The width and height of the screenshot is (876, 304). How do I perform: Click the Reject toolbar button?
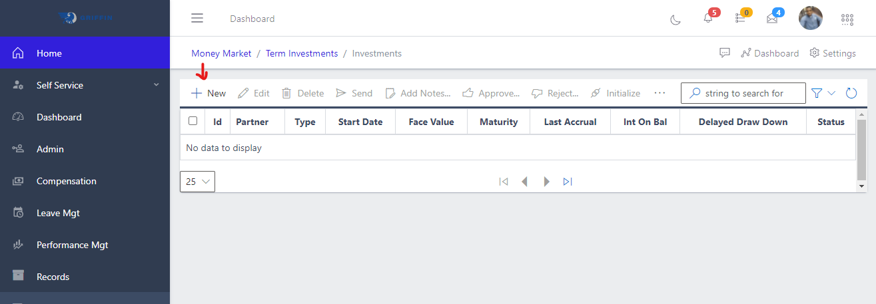pos(555,93)
